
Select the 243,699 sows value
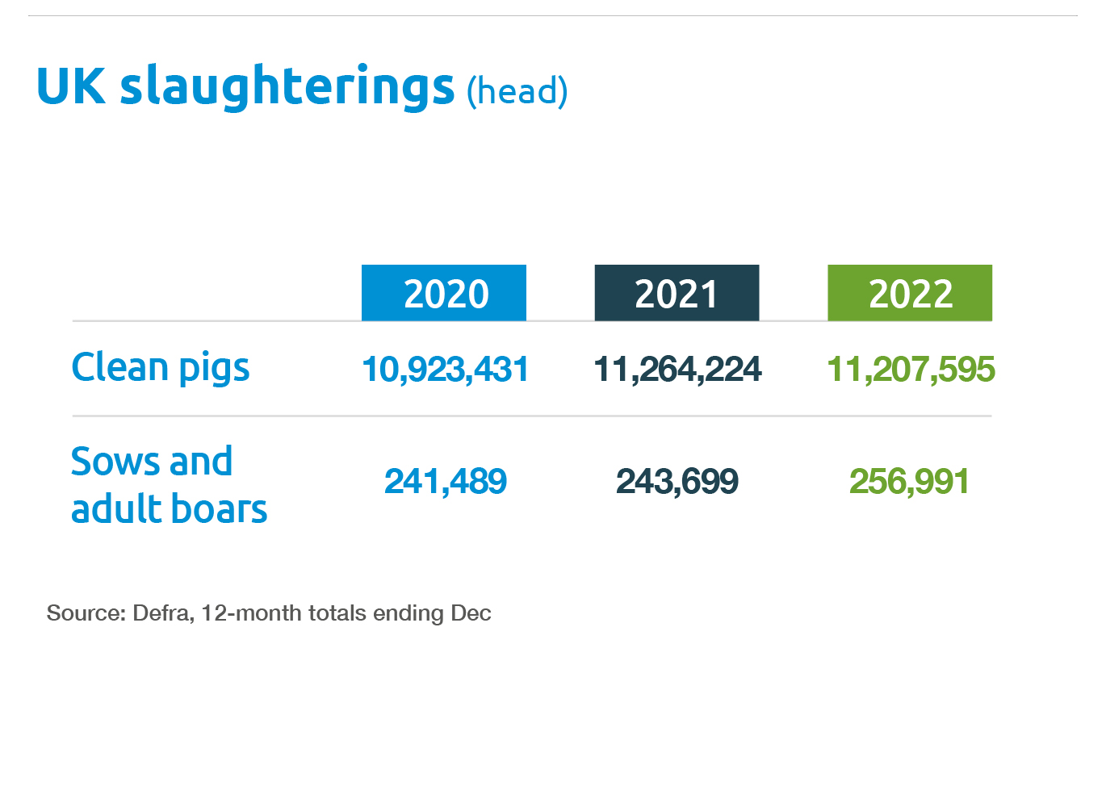[x=677, y=482]
